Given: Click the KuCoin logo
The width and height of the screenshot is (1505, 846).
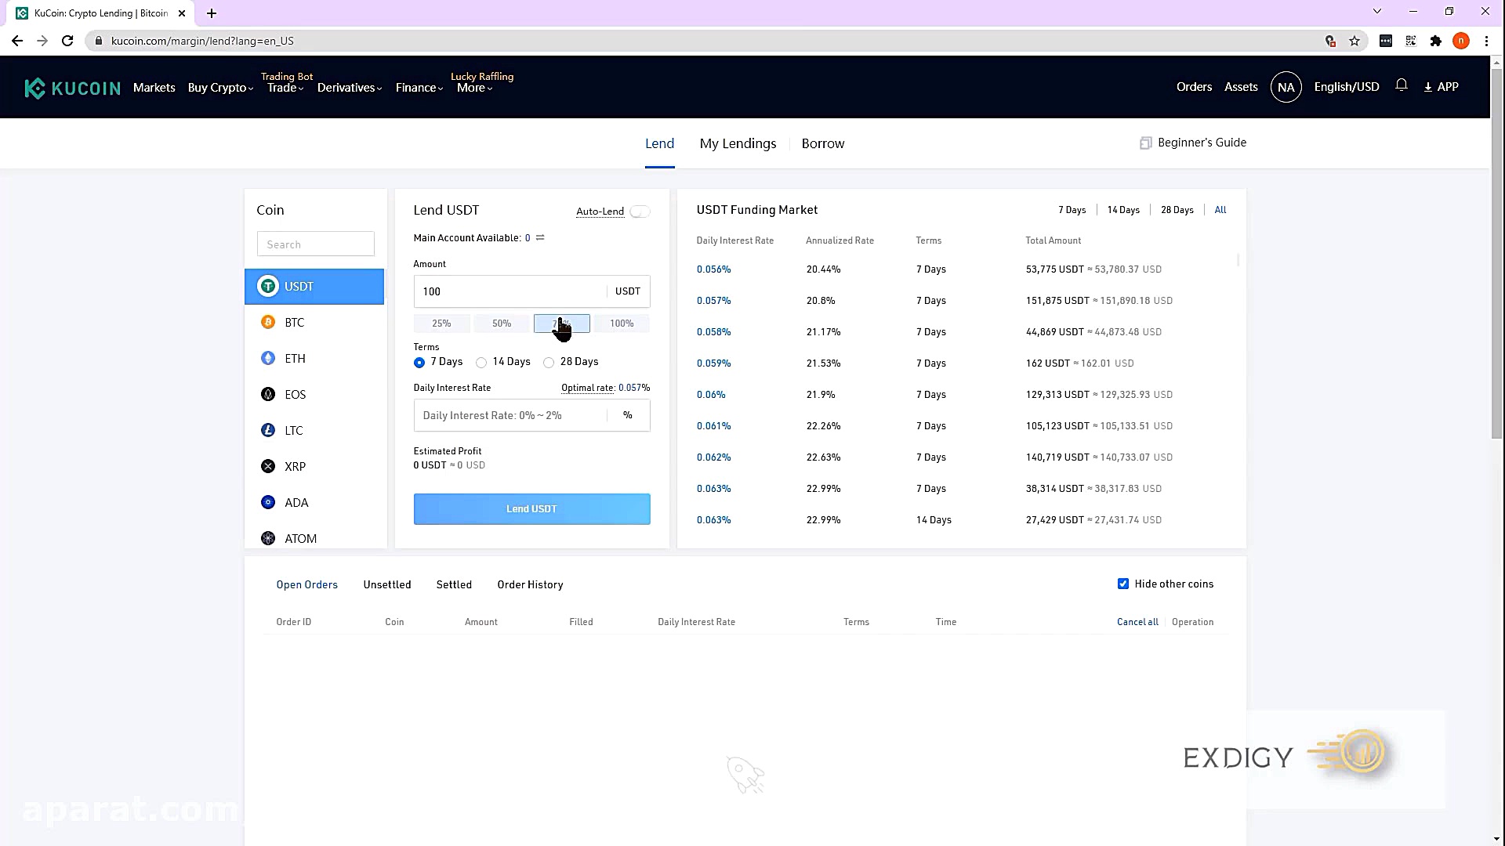Looking at the screenshot, I should click(x=72, y=88).
